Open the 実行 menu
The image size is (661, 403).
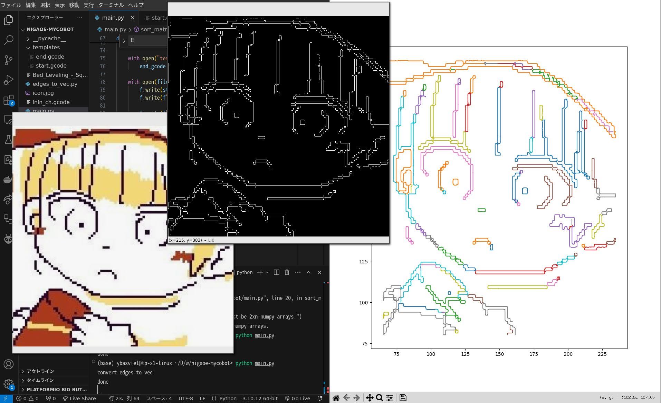[x=88, y=5]
